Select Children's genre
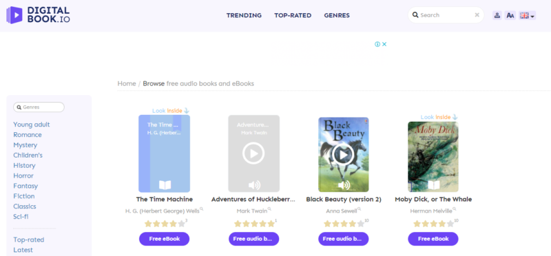Image resolution: width=551 pixels, height=256 pixels. (28, 156)
